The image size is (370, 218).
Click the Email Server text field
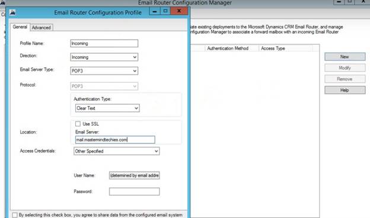(x=115, y=139)
